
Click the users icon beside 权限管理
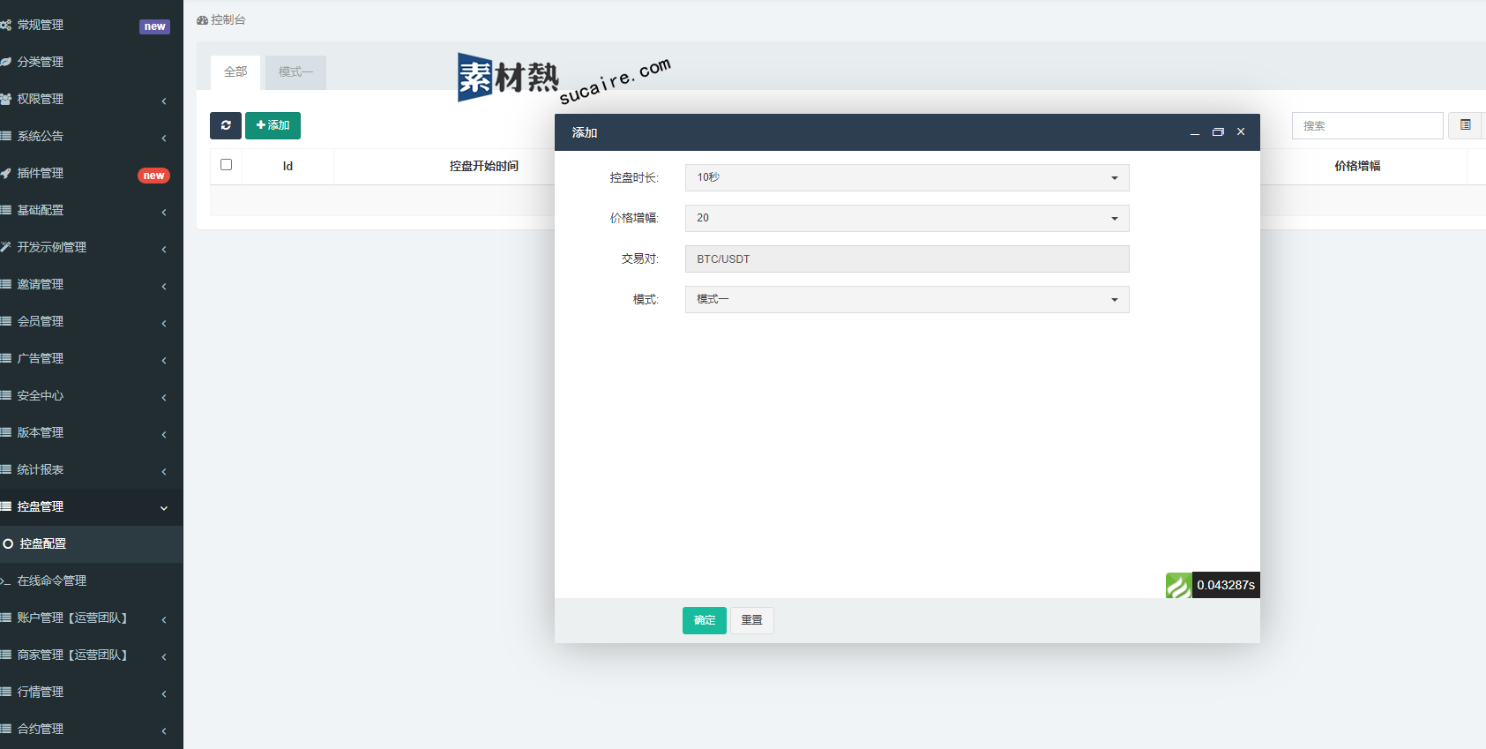[x=5, y=99]
